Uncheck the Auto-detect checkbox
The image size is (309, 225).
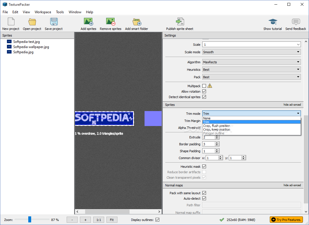point(204,199)
